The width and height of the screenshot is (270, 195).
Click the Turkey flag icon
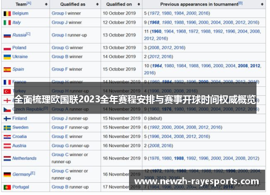coord(7,91)
